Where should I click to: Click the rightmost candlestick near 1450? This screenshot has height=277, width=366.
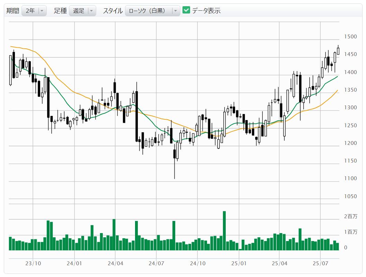click(338, 51)
